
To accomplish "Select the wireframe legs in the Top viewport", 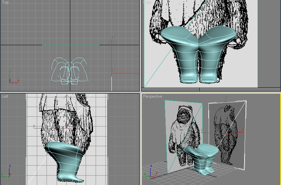I will pyautogui.click(x=70, y=71).
